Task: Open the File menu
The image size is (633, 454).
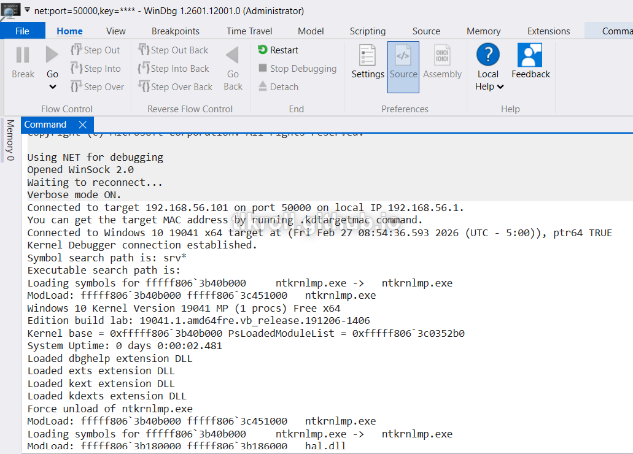Action: [22, 31]
